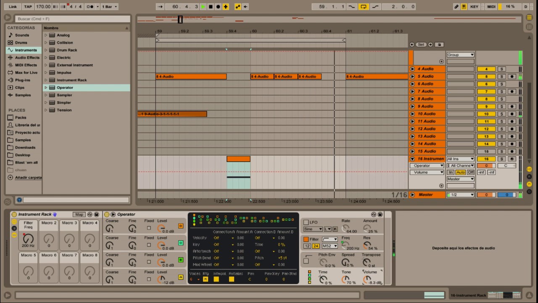
Task: Open the Operator device chooser dropdown
Action: point(427,166)
